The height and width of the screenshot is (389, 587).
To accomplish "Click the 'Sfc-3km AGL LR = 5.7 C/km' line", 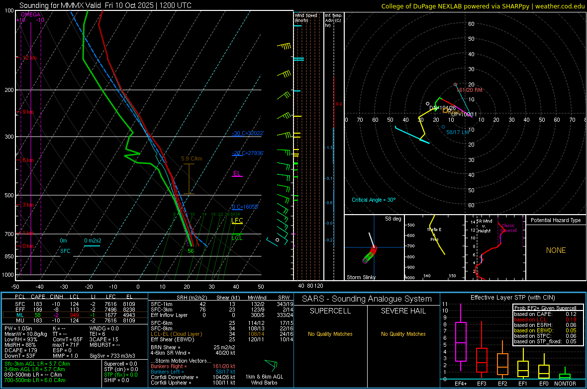I will (37, 364).
